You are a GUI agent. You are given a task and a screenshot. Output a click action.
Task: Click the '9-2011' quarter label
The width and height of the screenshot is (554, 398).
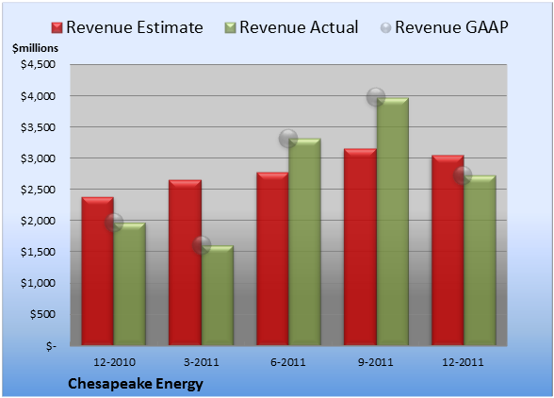[376, 362]
